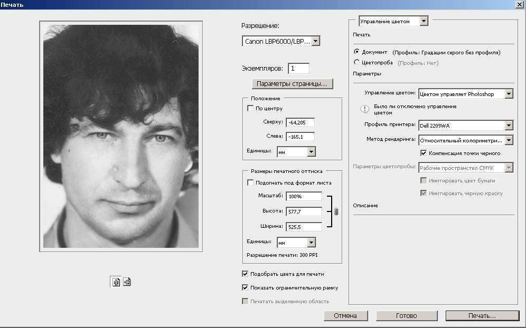This screenshot has width=526, height=328.
Task: Click the Масштаб 100% input field
Action: point(304,196)
